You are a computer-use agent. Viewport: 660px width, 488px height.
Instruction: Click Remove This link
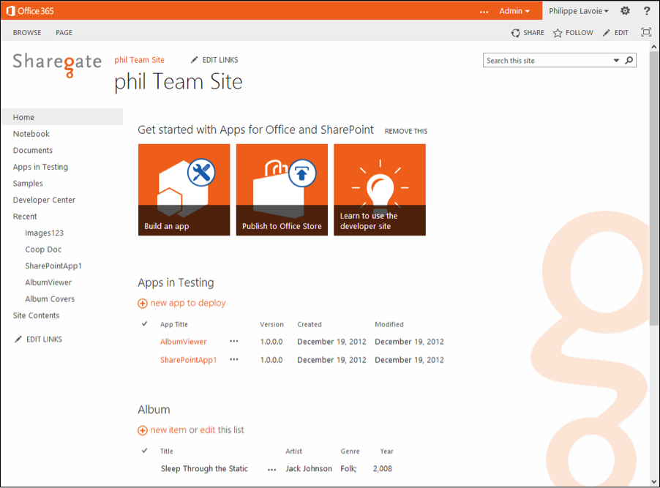(406, 132)
